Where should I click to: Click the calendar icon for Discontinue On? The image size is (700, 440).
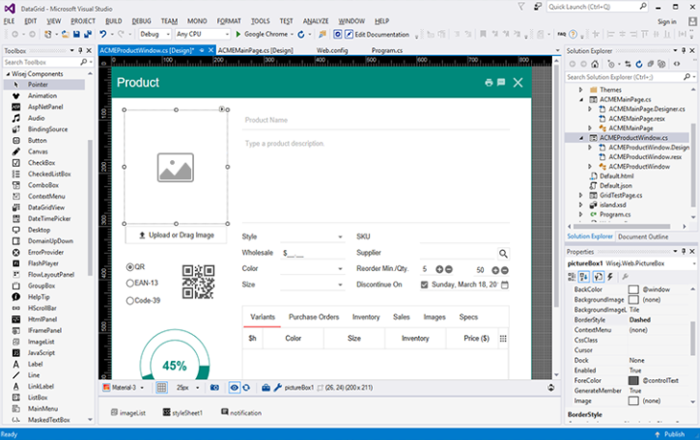tap(504, 285)
